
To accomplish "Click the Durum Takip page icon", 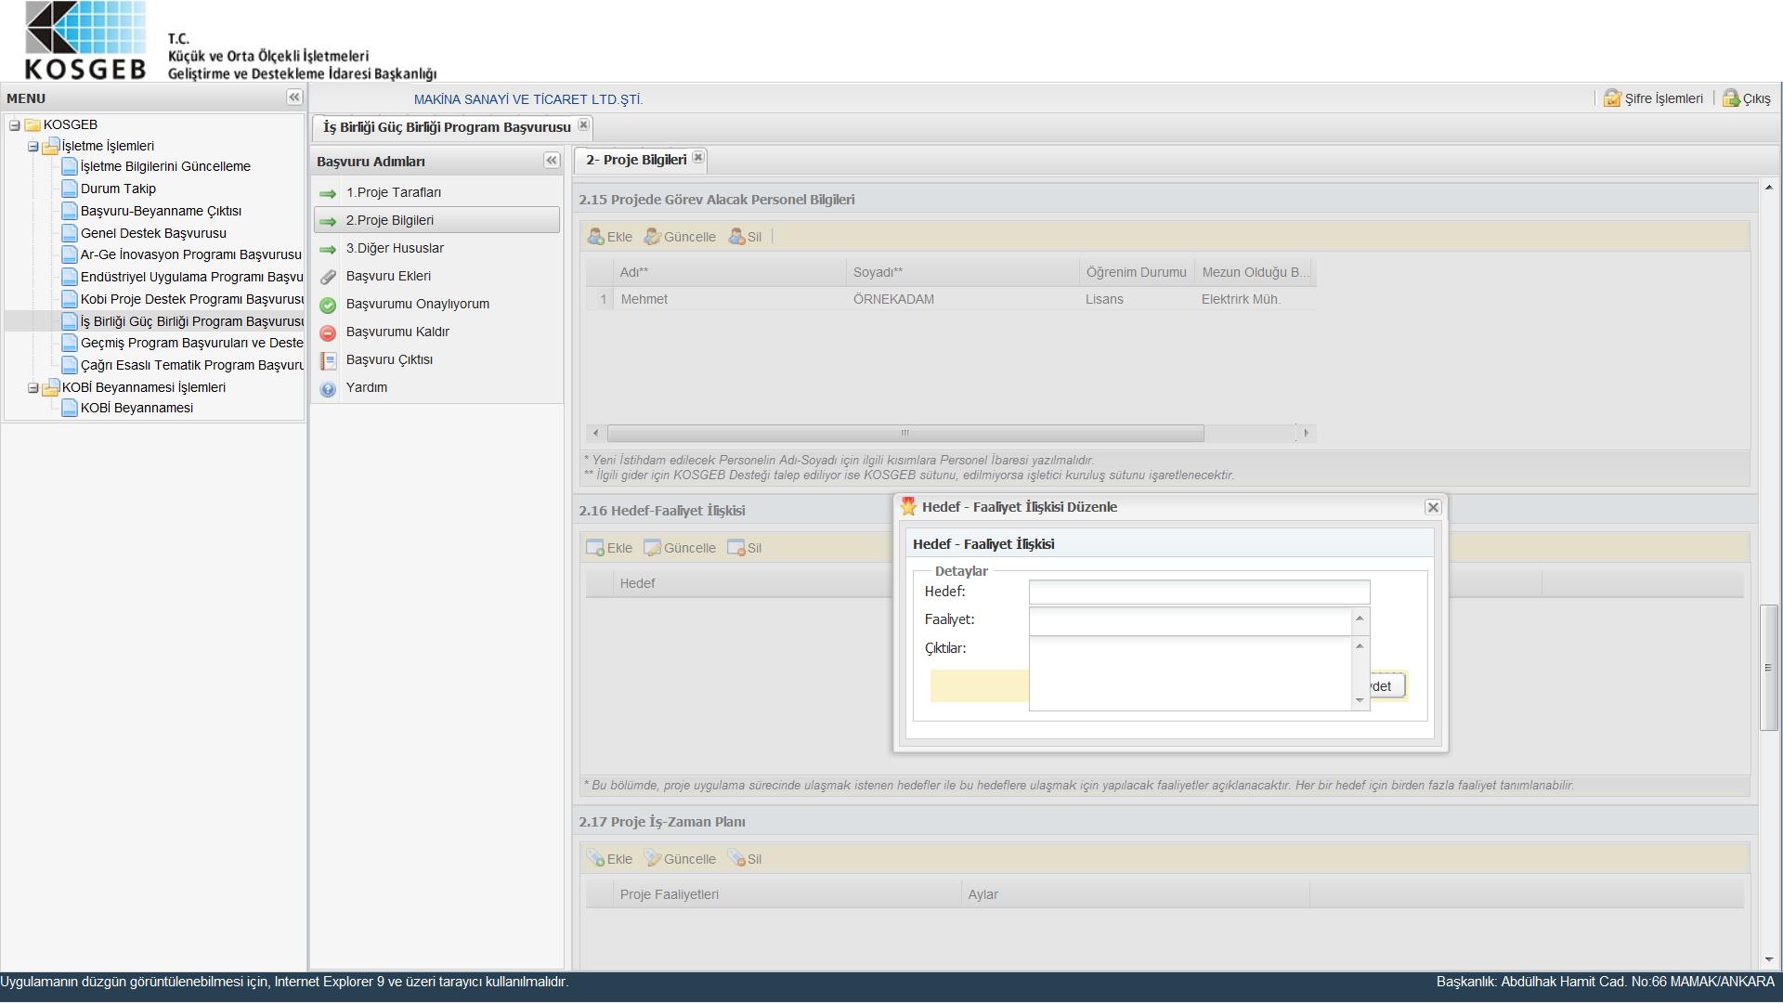I will point(70,188).
